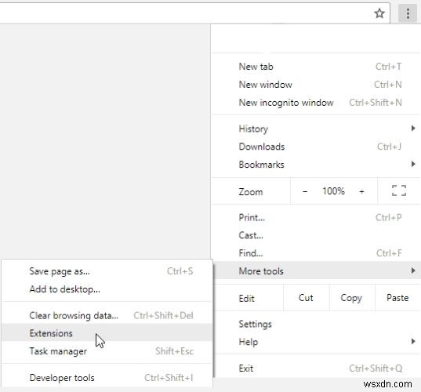This screenshot has height=392, width=421.
Task: Decrease zoom with the minus button
Action: tap(305, 191)
